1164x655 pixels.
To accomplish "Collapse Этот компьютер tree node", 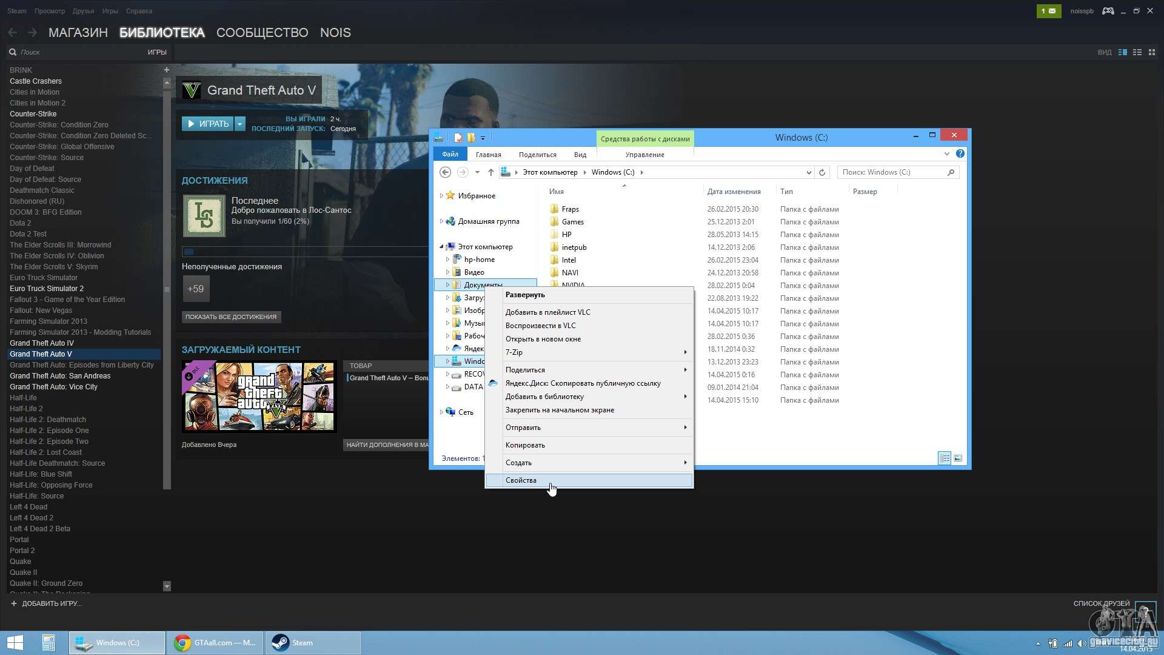I will click(x=441, y=247).
